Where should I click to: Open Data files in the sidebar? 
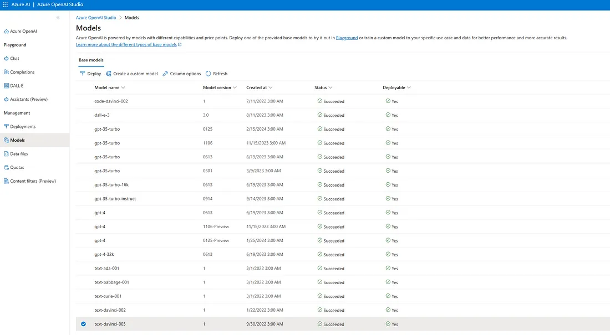[19, 153]
